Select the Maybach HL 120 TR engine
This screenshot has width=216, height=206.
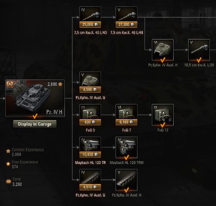click(90, 144)
